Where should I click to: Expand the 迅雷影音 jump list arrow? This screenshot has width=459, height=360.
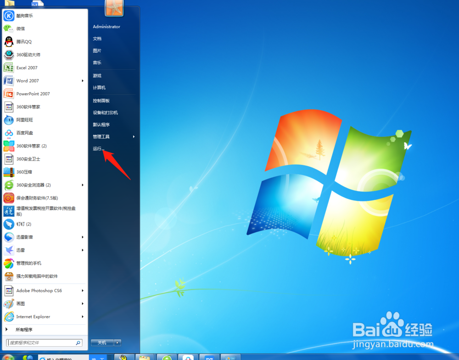(83, 237)
